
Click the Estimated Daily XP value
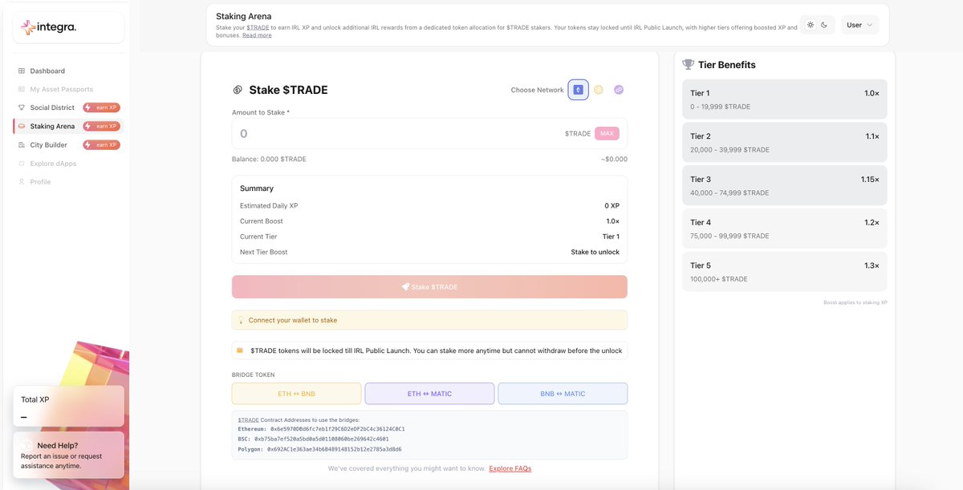[x=612, y=205]
